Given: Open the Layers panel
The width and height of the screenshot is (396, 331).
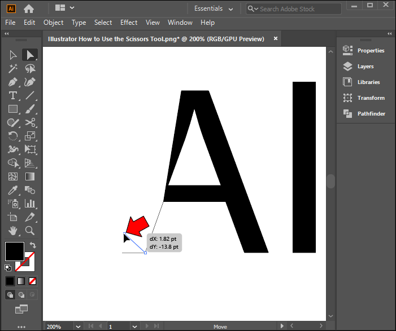Looking at the screenshot, I should pyautogui.click(x=365, y=67).
